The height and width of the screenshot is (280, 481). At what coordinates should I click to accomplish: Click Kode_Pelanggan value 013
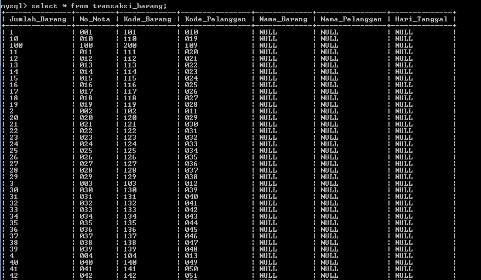click(x=191, y=256)
